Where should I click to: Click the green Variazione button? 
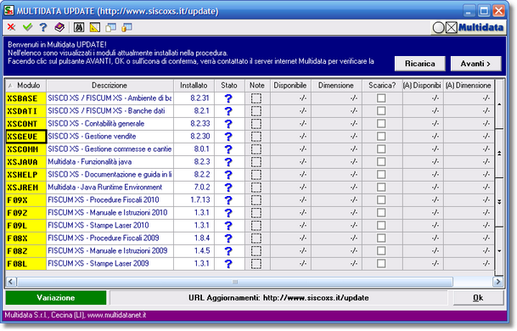point(56,298)
